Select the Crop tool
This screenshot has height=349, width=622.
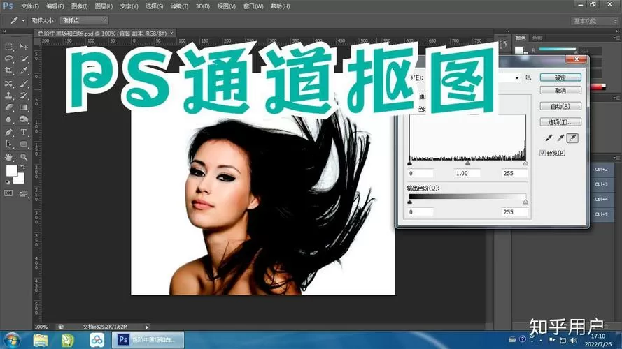[x=8, y=70]
